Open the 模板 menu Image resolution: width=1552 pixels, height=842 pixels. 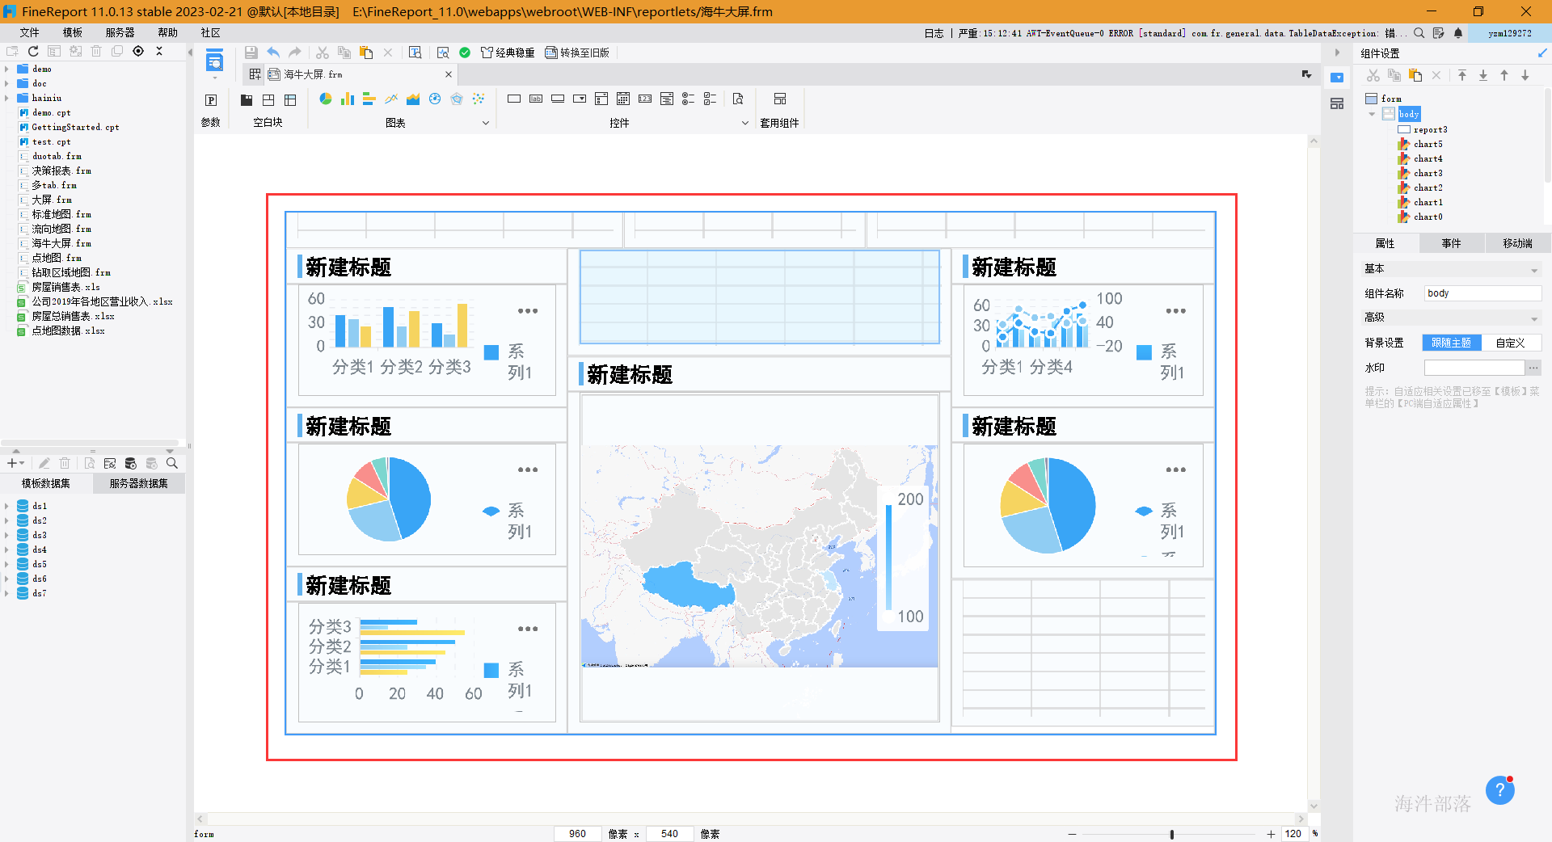point(73,32)
